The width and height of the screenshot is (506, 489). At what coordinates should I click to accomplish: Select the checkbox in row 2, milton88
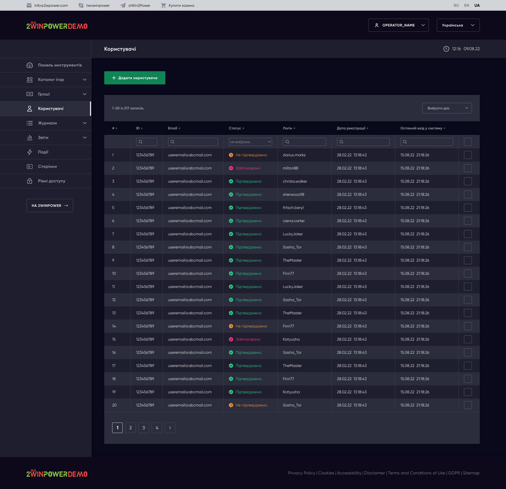pyautogui.click(x=468, y=168)
